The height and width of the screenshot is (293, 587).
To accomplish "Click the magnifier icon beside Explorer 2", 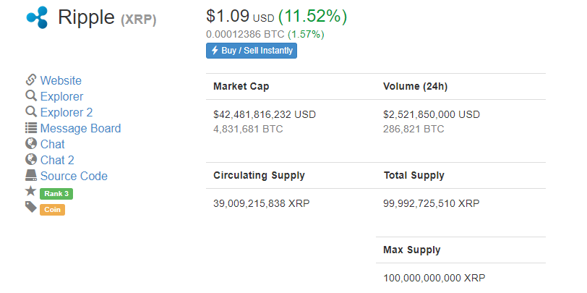I will point(31,111).
